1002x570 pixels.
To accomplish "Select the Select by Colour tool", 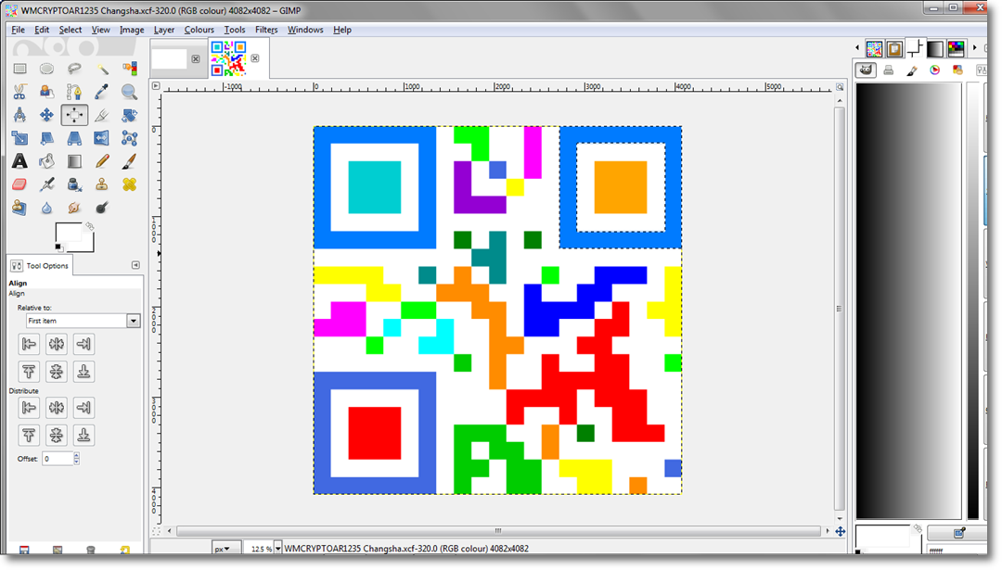I will tap(129, 69).
